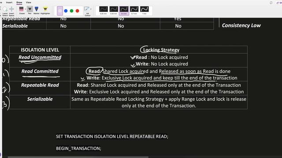Click 'Serializable' in the upper table
Viewport: 282px width, 158px height.
pos(15,26)
